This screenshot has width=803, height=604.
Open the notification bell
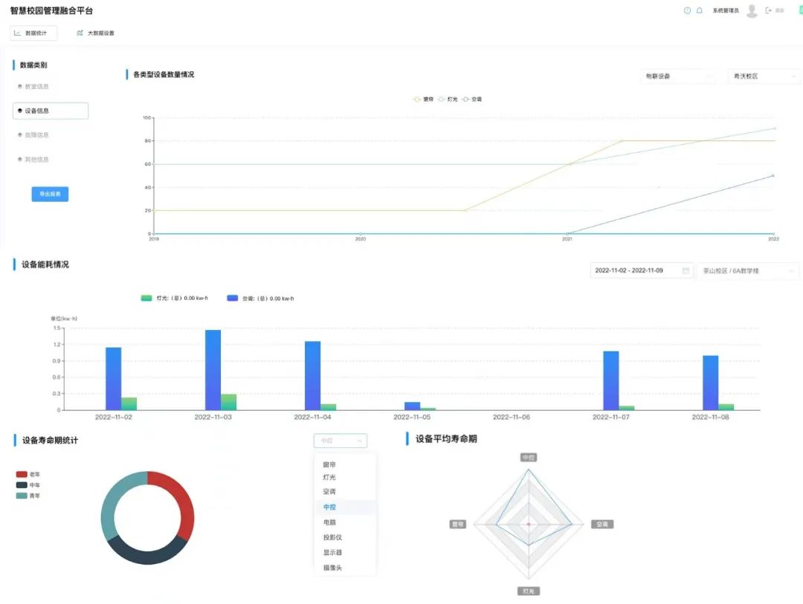tap(700, 10)
